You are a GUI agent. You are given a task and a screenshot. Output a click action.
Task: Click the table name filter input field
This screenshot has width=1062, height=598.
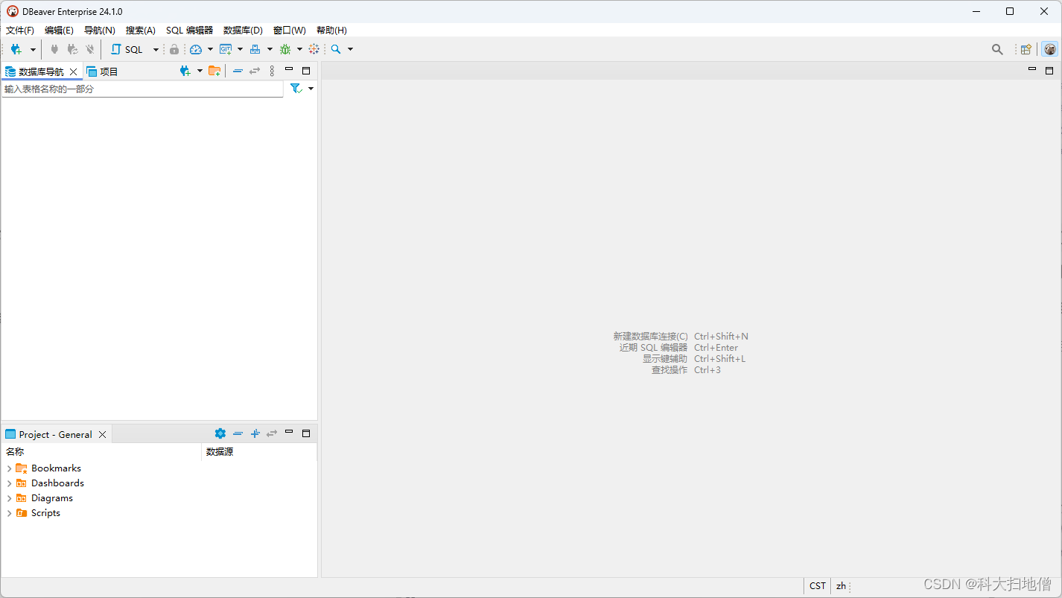click(142, 89)
